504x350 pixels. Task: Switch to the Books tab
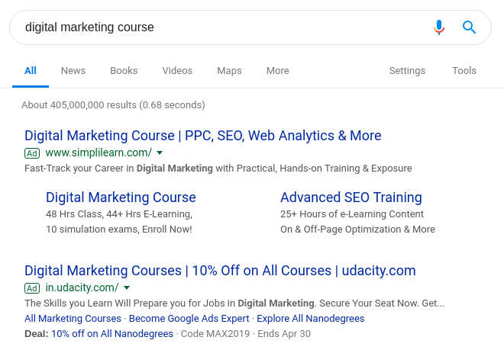124,71
